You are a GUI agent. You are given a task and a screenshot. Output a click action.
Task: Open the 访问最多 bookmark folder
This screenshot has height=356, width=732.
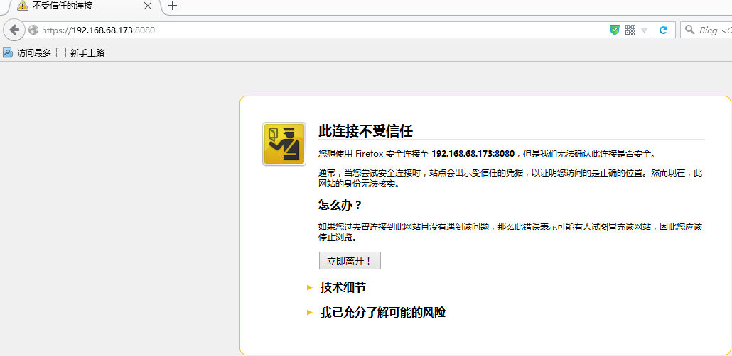click(x=26, y=52)
